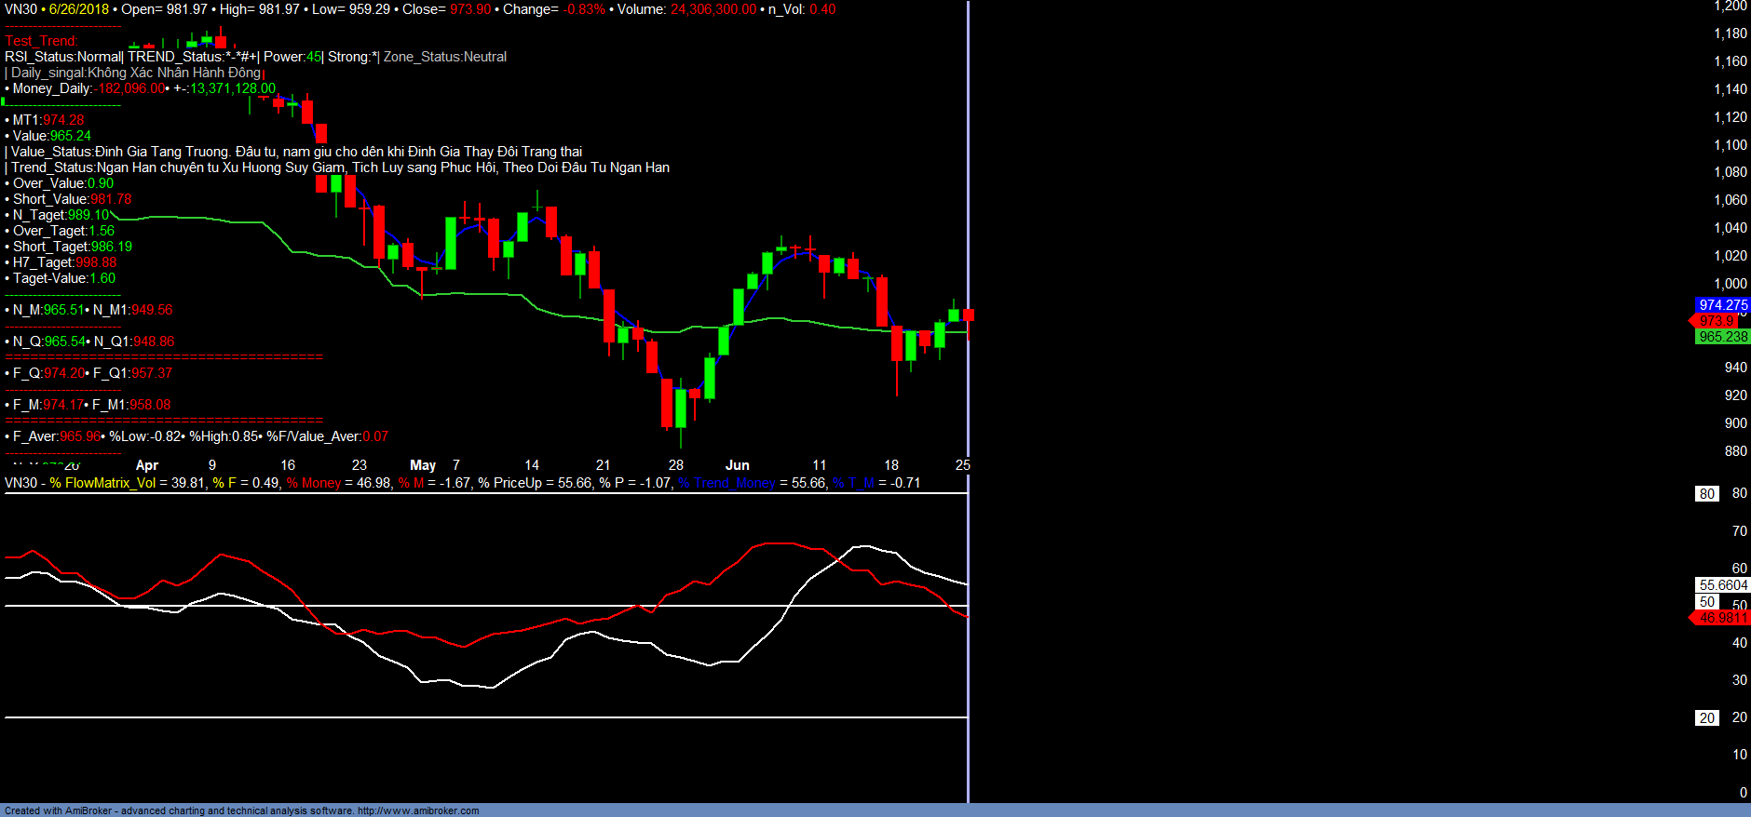The image size is (1751, 817).
Task: Click the boxed 20 level marker
Action: [x=1706, y=718]
